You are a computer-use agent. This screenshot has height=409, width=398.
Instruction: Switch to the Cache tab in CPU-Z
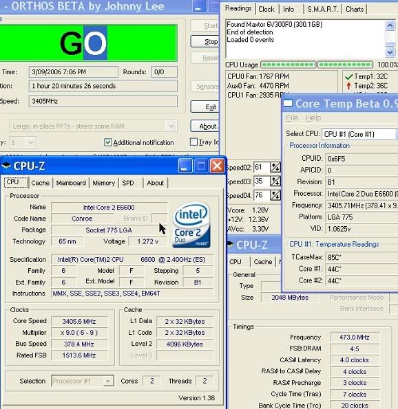pyautogui.click(x=40, y=183)
